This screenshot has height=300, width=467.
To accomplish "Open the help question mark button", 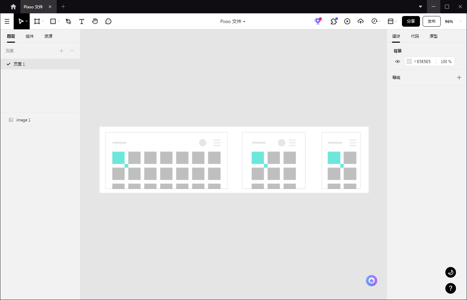I will pyautogui.click(x=451, y=288).
